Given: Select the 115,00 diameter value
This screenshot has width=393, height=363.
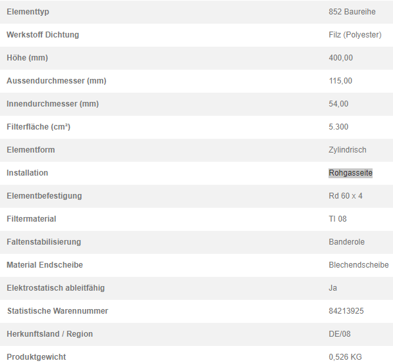Looking at the screenshot, I should [340, 81].
